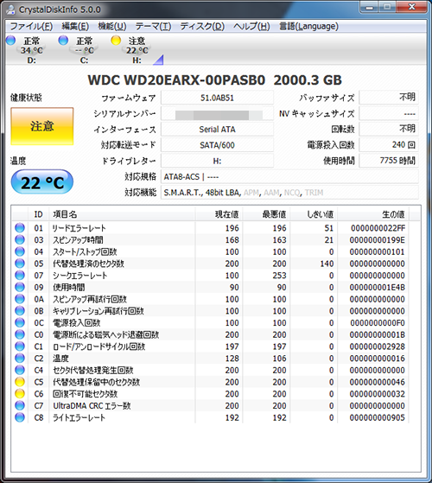The image size is (432, 483).
Task: Click the firmware field 51.0AB51
Action: coord(217,98)
